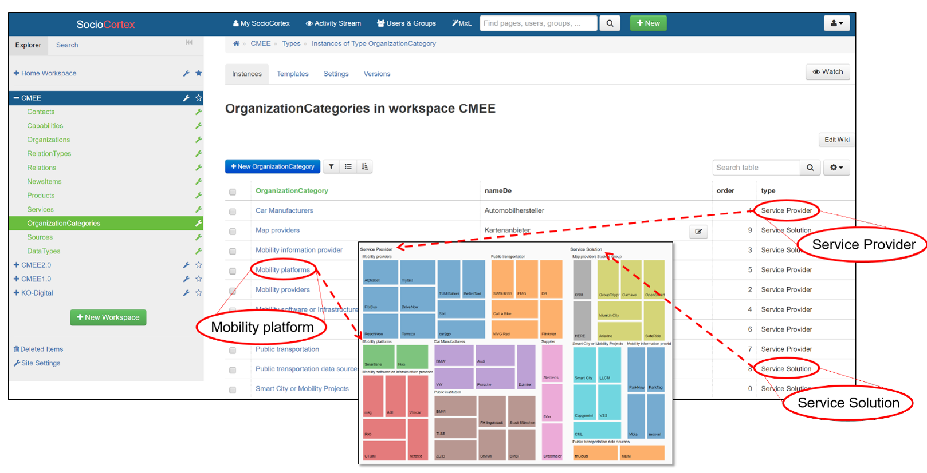Click the search magnifier button in top navbar
927x473 pixels.
click(610, 23)
